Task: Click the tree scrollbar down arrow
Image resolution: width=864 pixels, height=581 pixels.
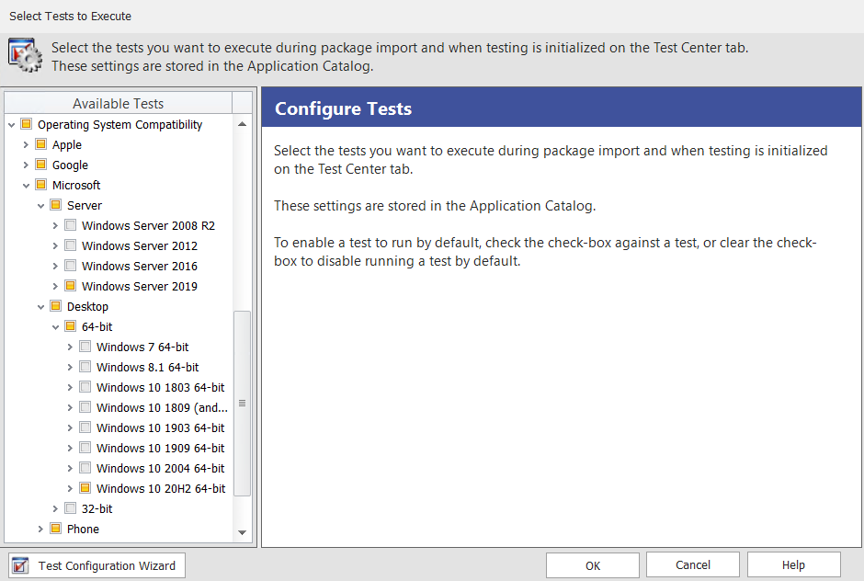Action: click(243, 532)
